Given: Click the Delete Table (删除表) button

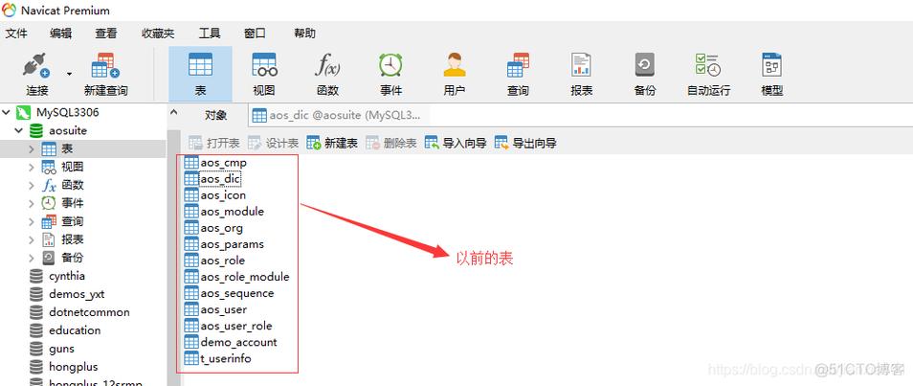Looking at the screenshot, I should [391, 143].
